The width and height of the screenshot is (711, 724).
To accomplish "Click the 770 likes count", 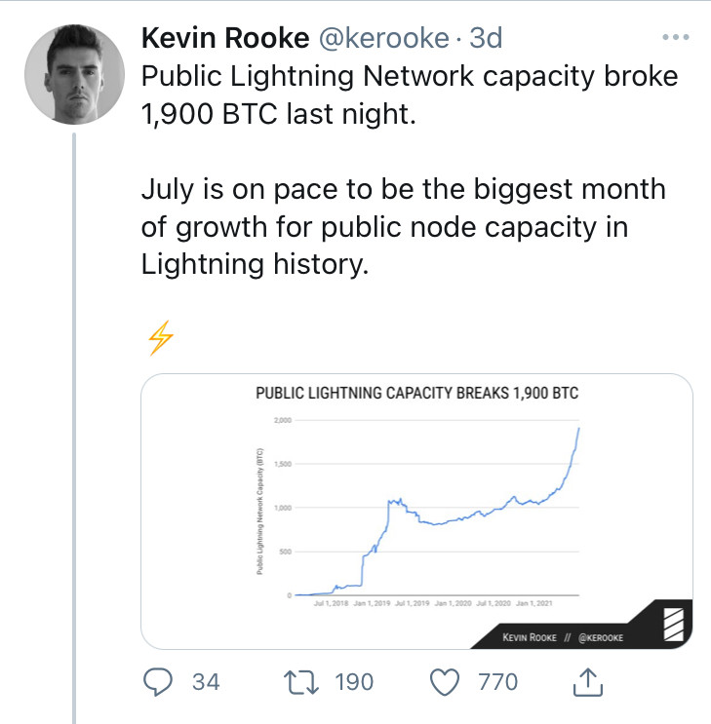I will click(497, 682).
